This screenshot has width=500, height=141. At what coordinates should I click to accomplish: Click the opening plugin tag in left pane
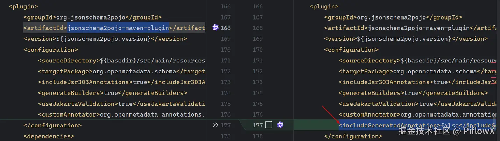23,6
